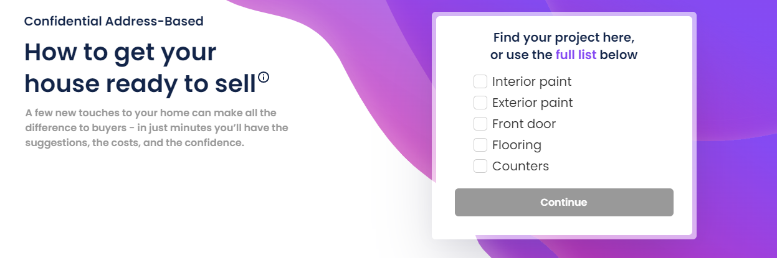Open the full list link

tap(576, 55)
